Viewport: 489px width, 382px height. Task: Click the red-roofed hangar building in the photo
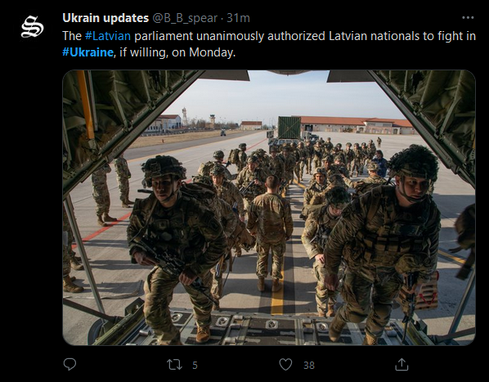point(356,124)
